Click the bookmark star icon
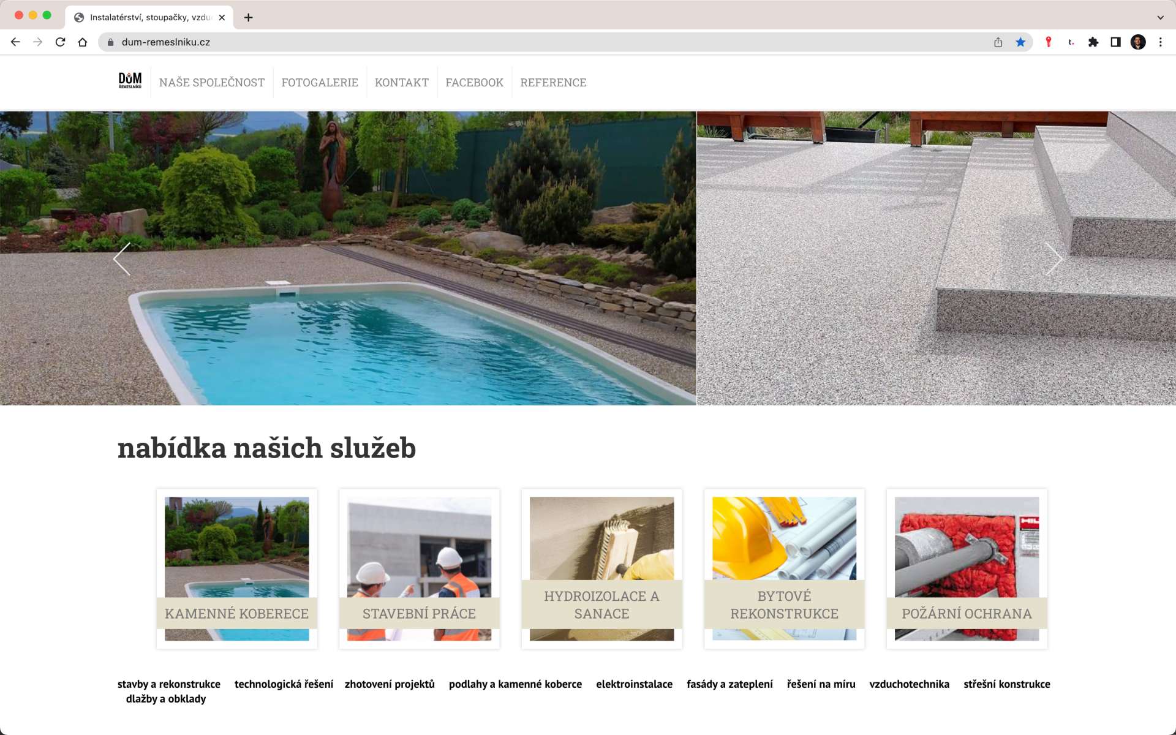1176x735 pixels. tap(1020, 42)
